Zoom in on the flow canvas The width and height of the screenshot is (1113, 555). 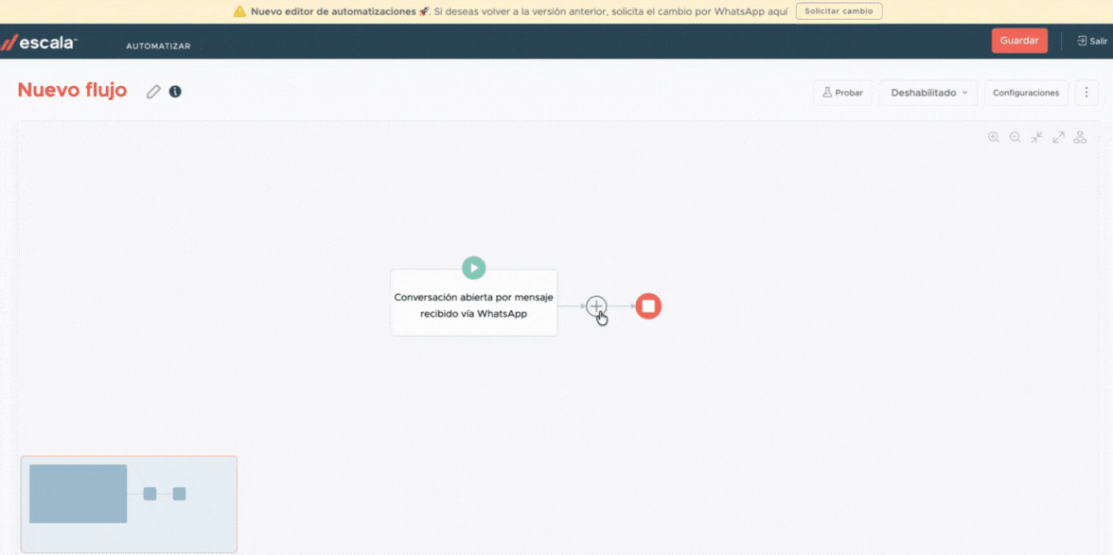pos(993,137)
